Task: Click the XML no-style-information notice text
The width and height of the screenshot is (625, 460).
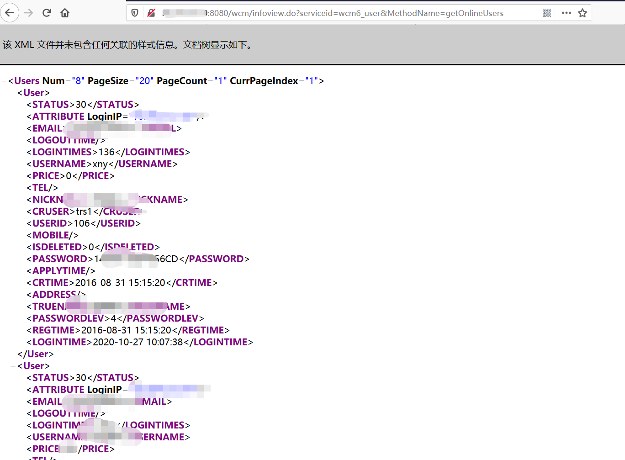Action: click(128, 45)
